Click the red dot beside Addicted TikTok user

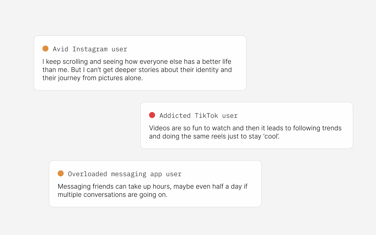(x=152, y=115)
